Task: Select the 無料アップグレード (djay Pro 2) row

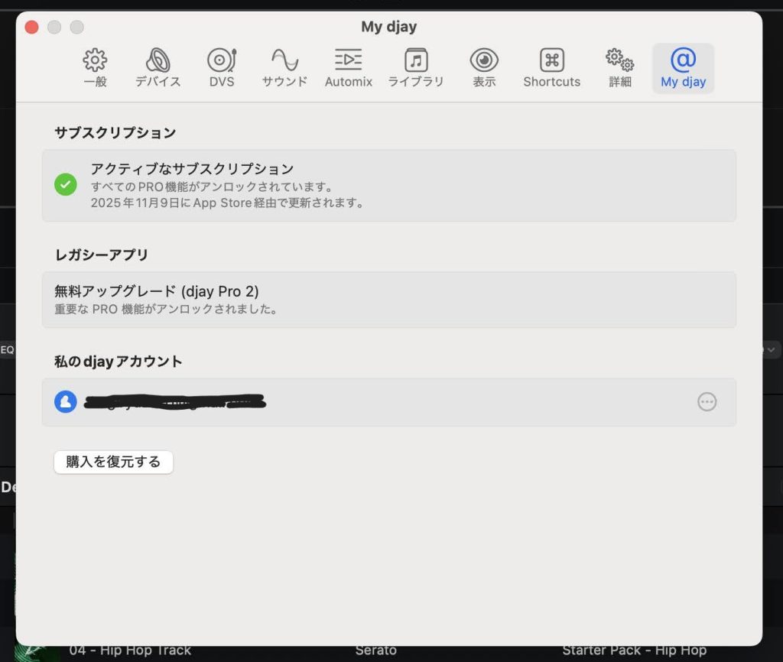Action: click(388, 300)
